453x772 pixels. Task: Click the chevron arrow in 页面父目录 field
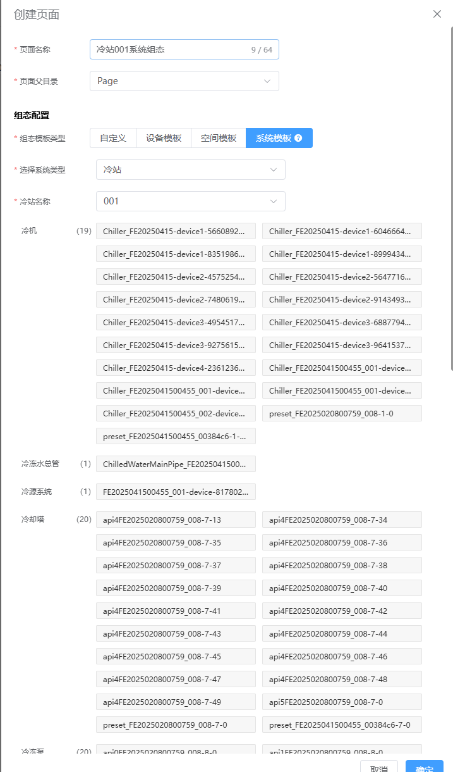pos(267,81)
